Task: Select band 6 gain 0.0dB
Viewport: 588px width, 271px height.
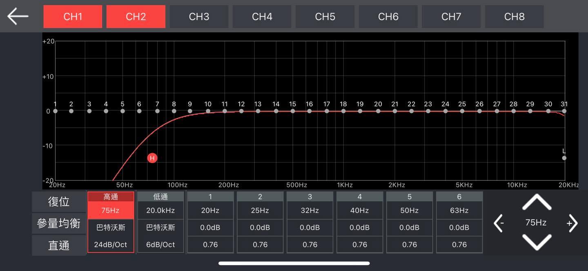Action: pos(459,228)
